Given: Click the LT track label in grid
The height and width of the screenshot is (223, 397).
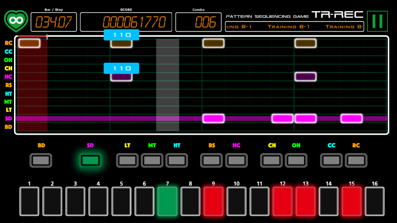Looking at the screenshot, I should [9, 110].
